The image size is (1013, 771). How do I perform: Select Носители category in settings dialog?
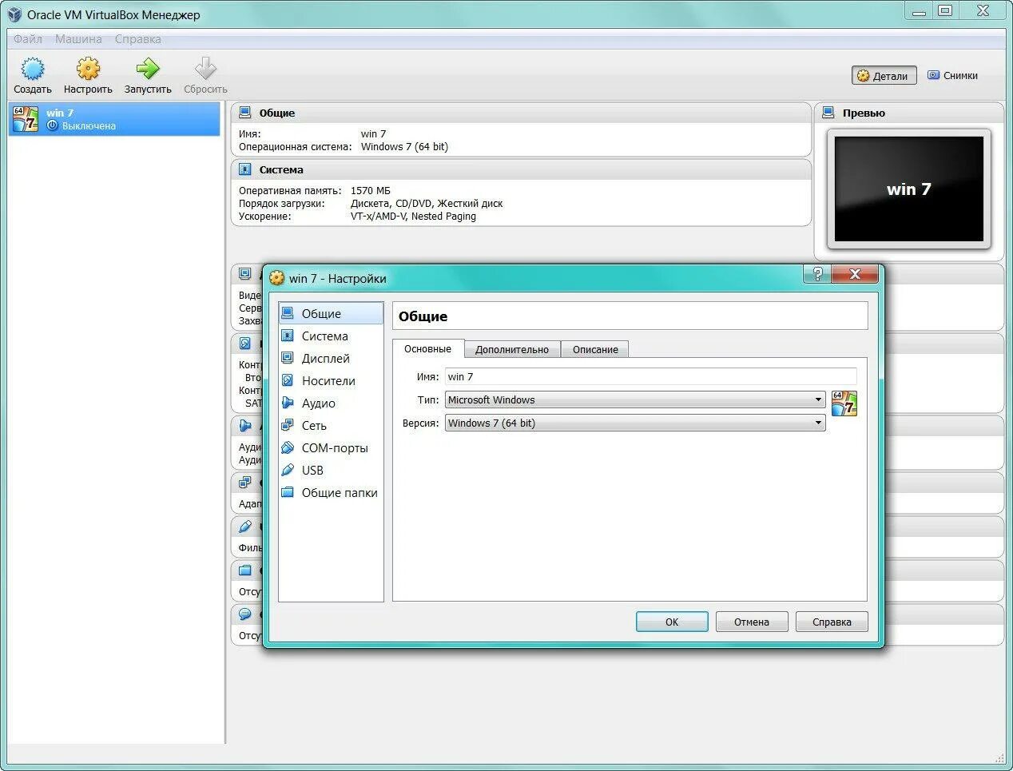[x=331, y=381]
